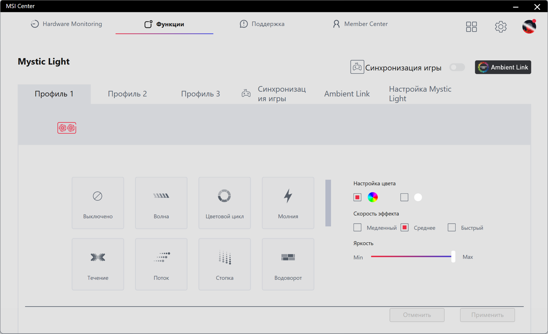Open settings gear icon

tap(500, 27)
